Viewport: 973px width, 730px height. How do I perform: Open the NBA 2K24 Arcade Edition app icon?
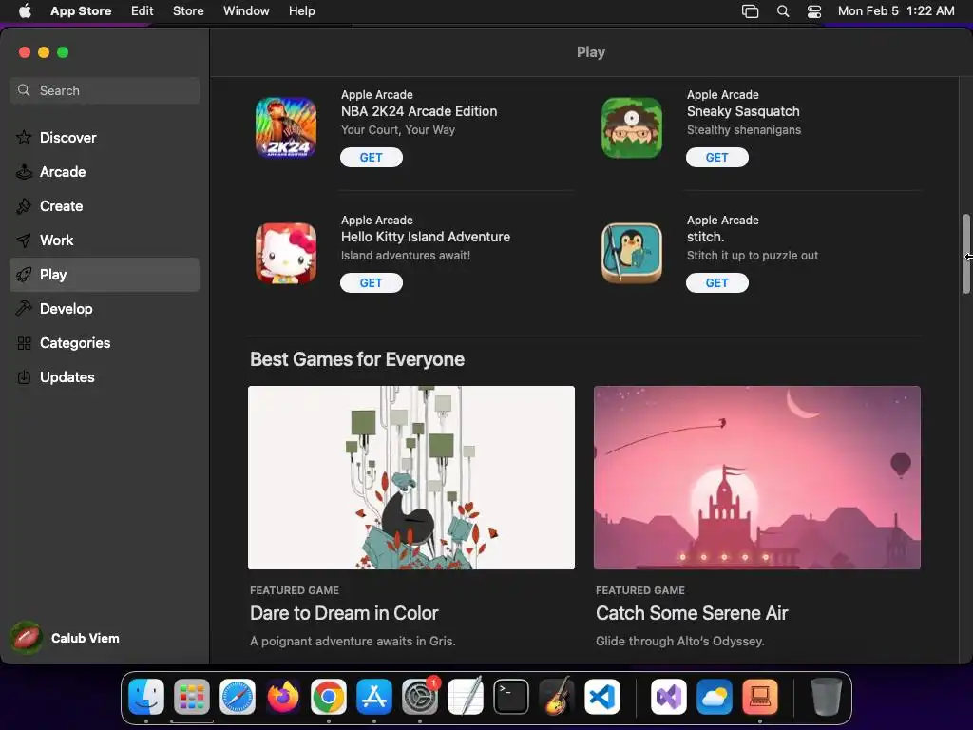click(x=286, y=127)
